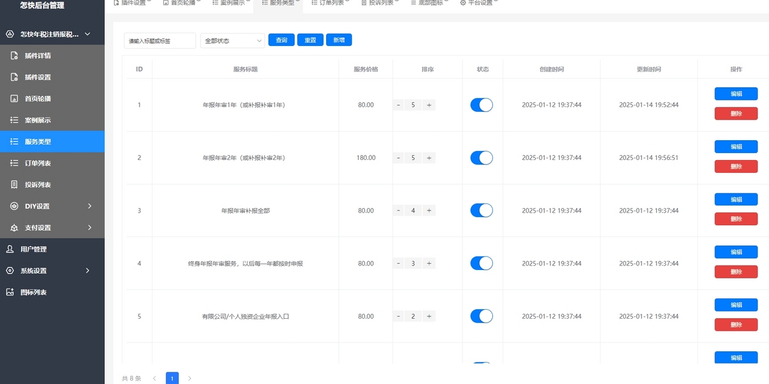Increase sort for 有限公司/个人独资企业年报入口 row
The width and height of the screenshot is (769, 384).
point(429,316)
